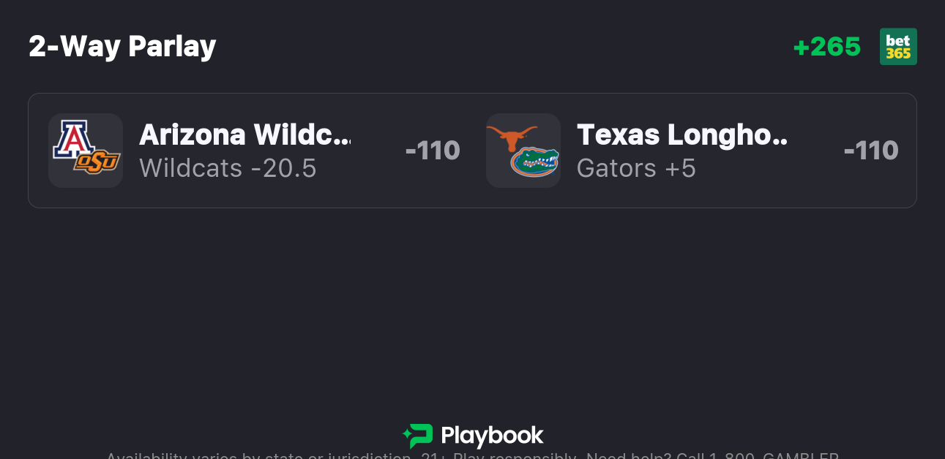This screenshot has height=459, width=945.
Task: Select the +265 parlay odds
Action: [x=827, y=47]
